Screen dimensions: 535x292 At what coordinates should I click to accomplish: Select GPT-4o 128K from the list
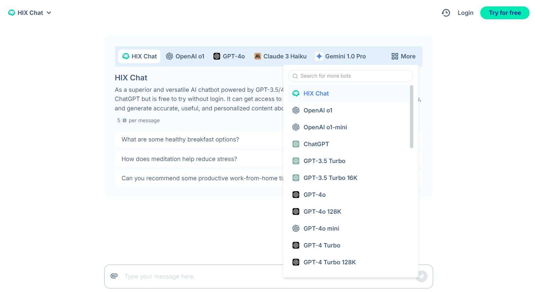pos(349,212)
